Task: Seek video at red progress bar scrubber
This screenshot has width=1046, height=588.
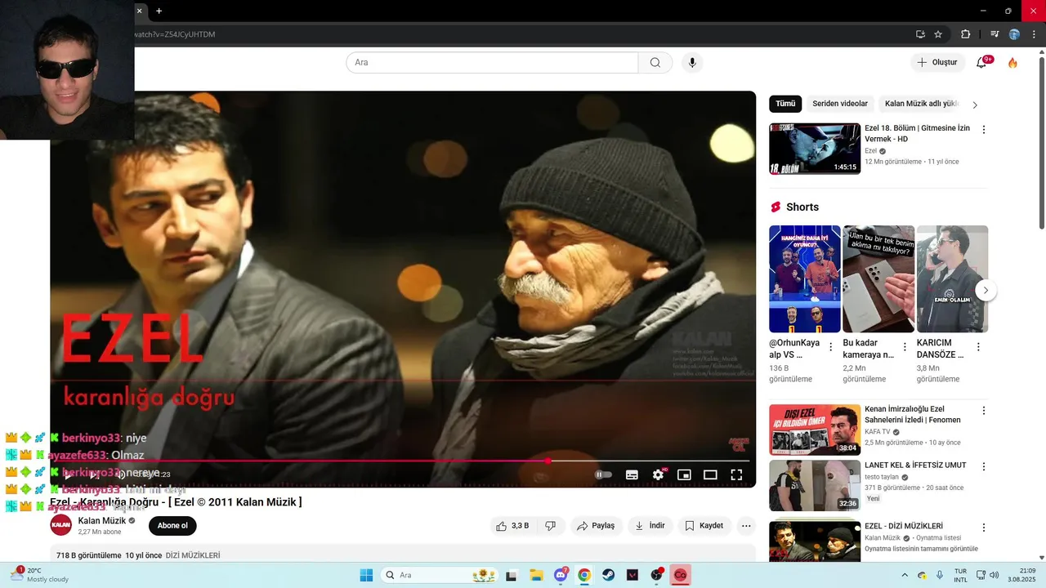Action: coord(548,461)
